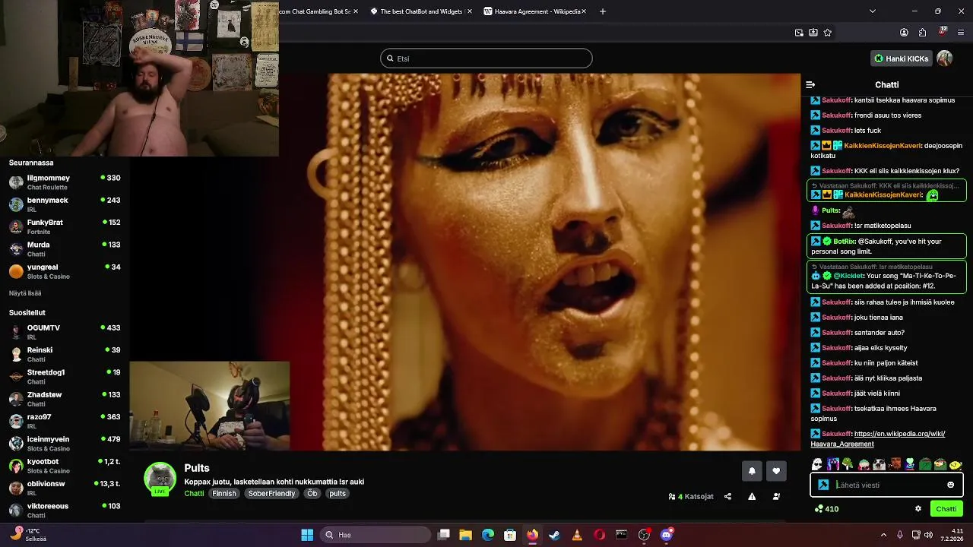Open OGUMTV recommended channel
Viewport: 973px width, 547px height.
click(65, 332)
